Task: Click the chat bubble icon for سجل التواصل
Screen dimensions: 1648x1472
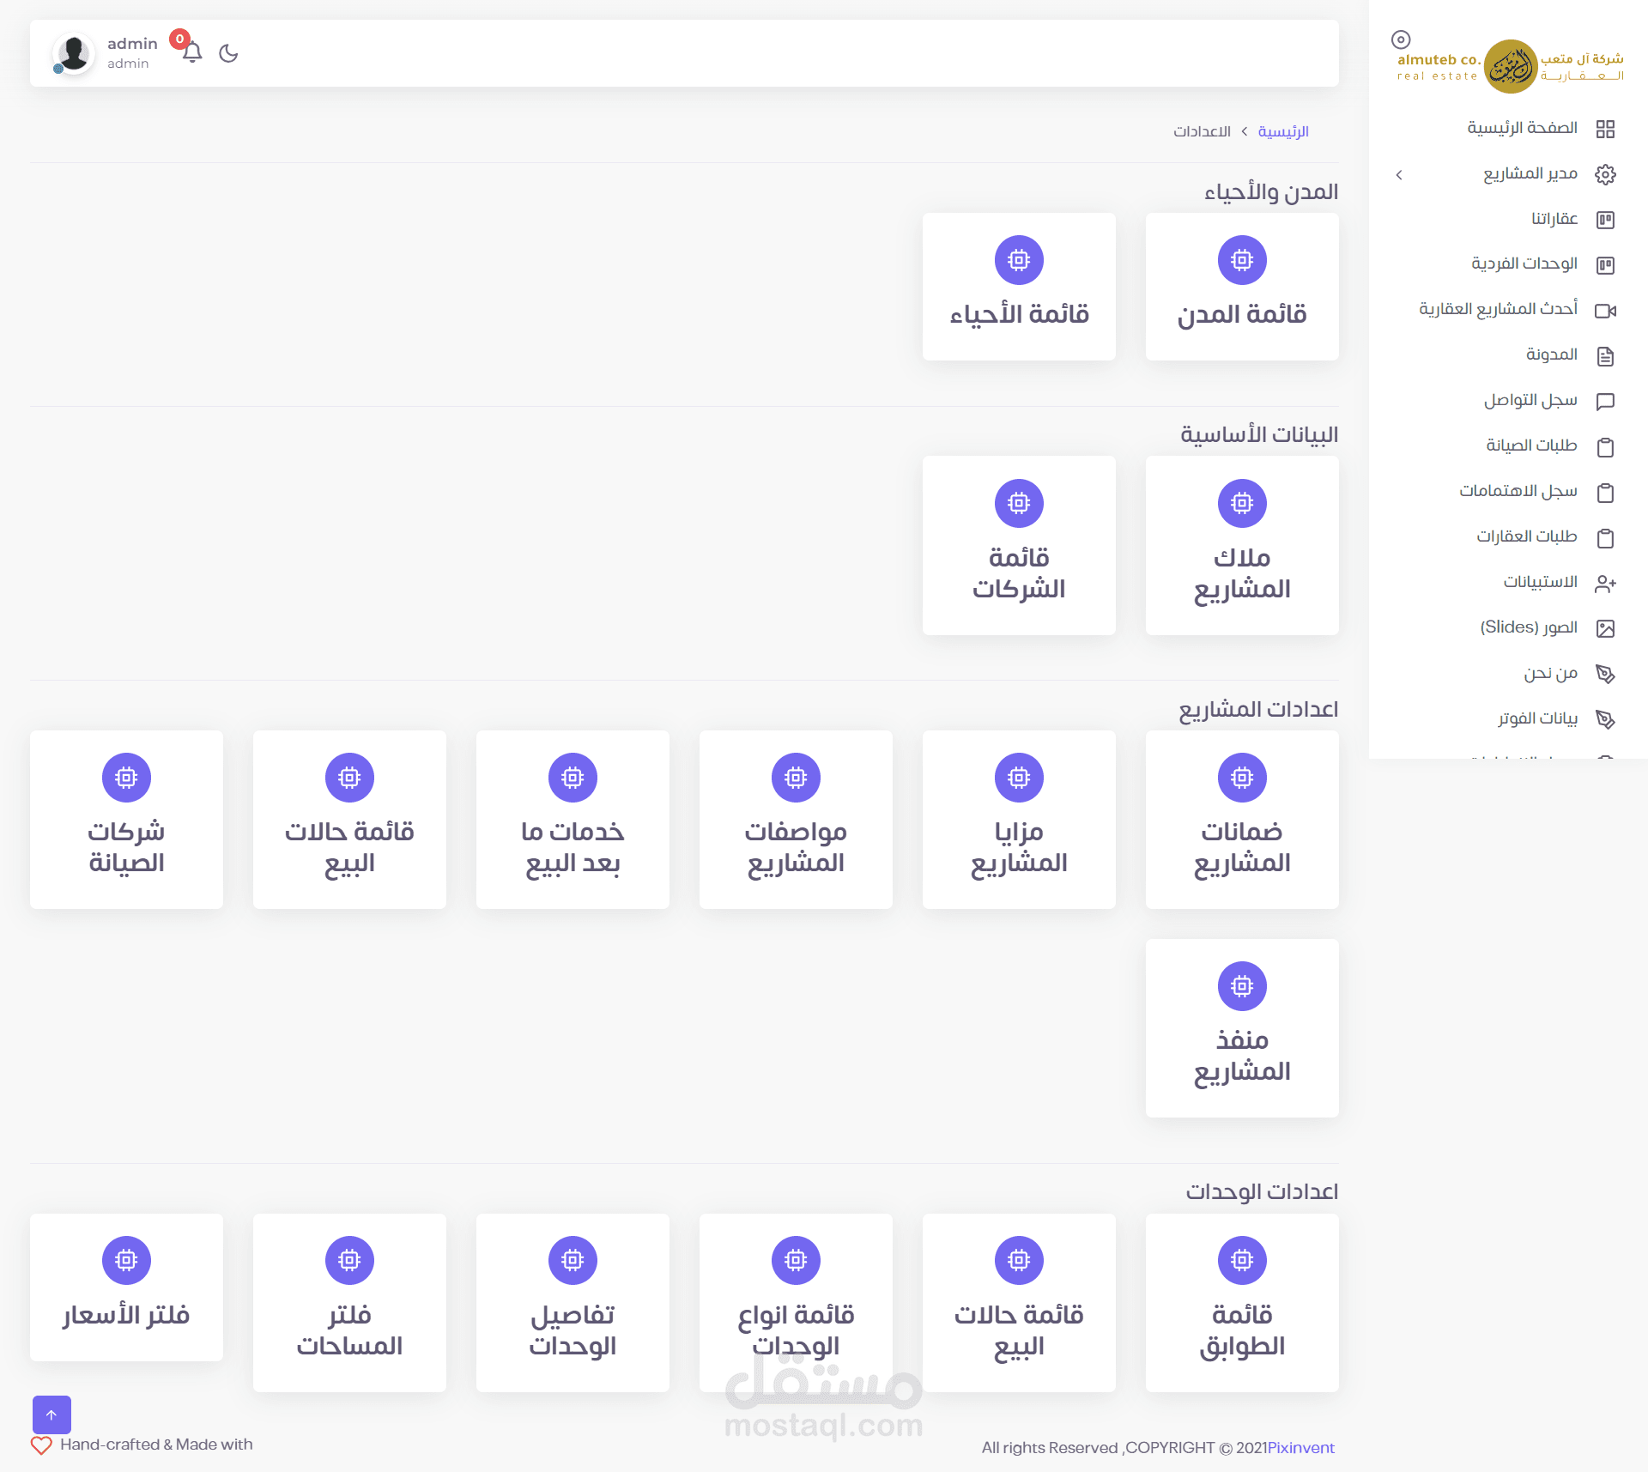Action: [1605, 402]
